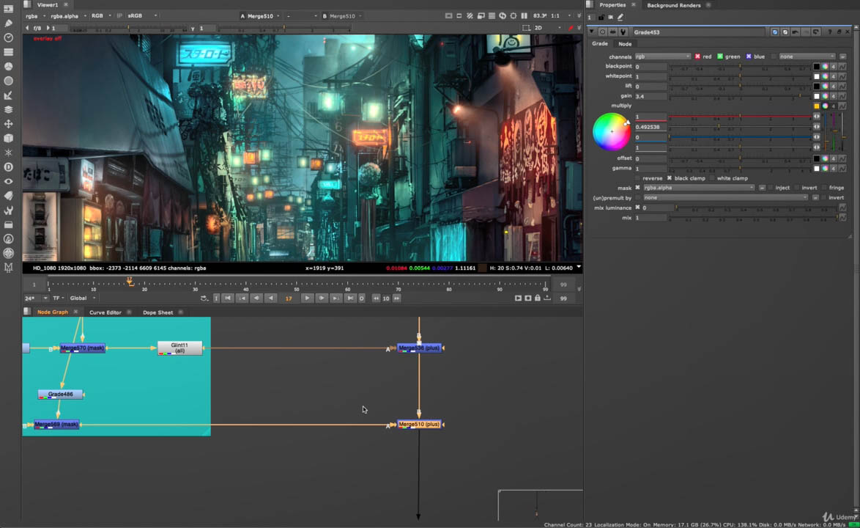Open the Channel nodes stacked-bars menu
The image size is (860, 528).
(x=8, y=52)
